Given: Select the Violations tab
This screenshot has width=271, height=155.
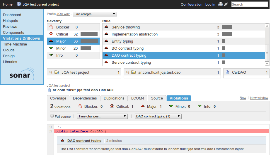Looking at the screenshot, I should [179, 98].
